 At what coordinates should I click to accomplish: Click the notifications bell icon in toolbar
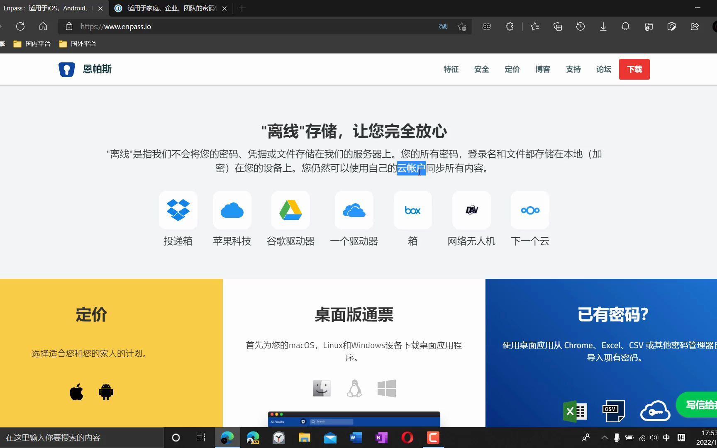[x=625, y=27]
